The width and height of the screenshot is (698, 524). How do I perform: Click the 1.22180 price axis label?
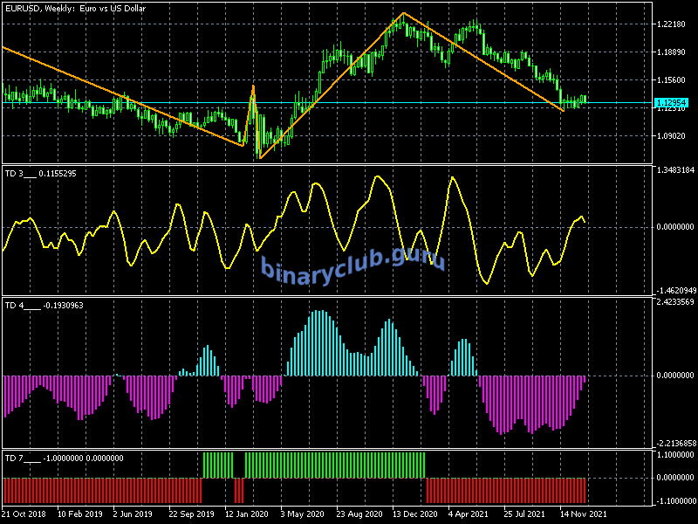672,24
